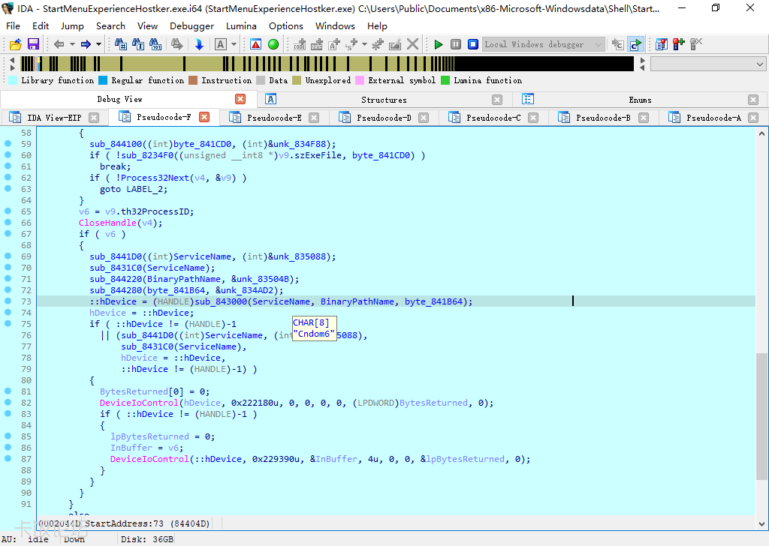Screen dimensions: 769x546
Task: Toggle breakpoint dot on line 65
Action: pyautogui.click(x=8, y=211)
